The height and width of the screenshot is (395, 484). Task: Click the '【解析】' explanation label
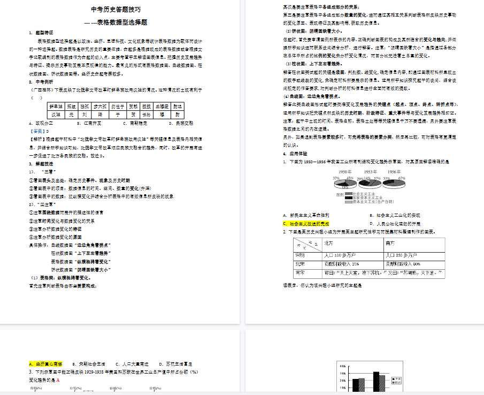pyautogui.click(x=37, y=139)
